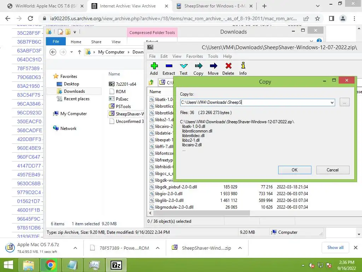Go back in Explorer navigation

(53, 52)
